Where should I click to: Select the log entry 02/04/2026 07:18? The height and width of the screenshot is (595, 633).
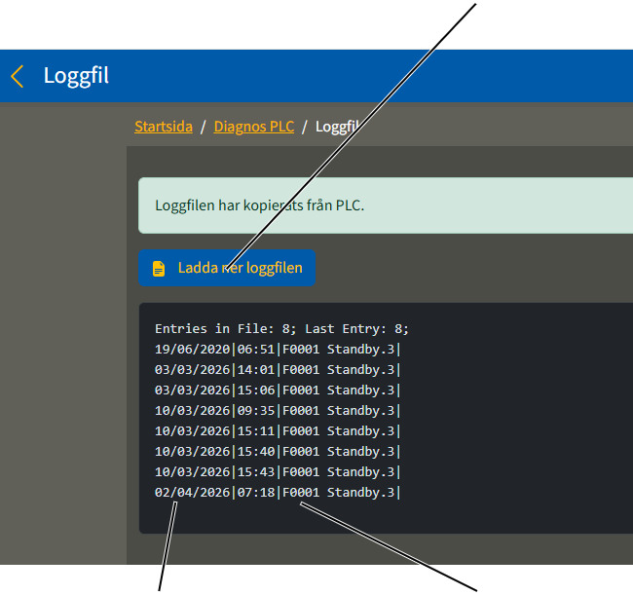tap(278, 493)
